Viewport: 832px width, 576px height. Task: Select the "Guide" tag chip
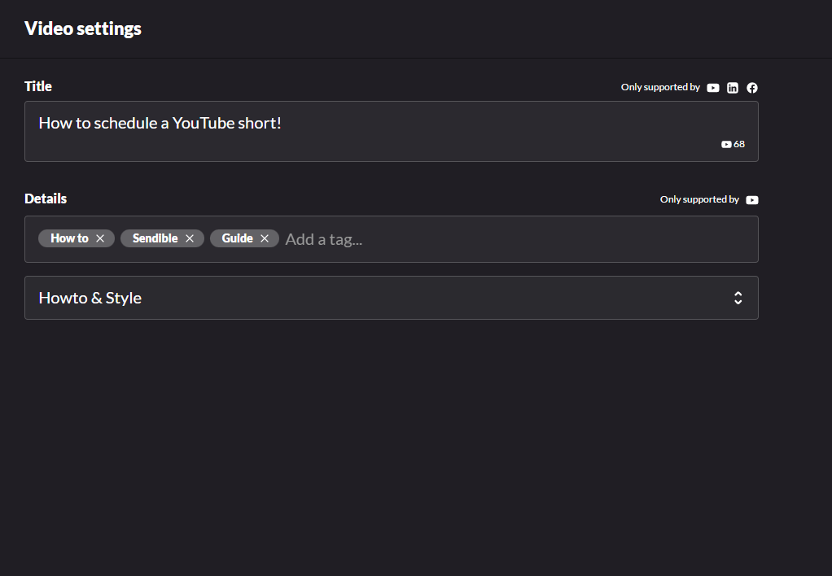click(244, 238)
